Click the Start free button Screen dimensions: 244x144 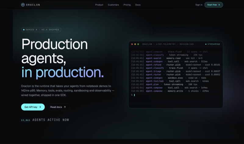click(213, 5)
